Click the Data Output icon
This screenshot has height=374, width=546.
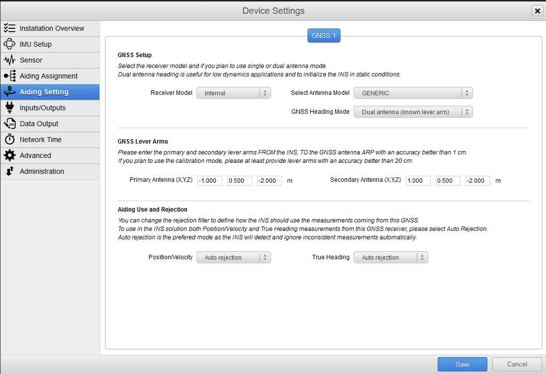pyautogui.click(x=9, y=124)
